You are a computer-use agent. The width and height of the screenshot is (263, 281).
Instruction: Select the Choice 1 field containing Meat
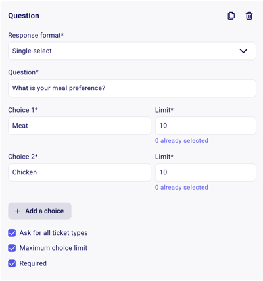point(80,126)
